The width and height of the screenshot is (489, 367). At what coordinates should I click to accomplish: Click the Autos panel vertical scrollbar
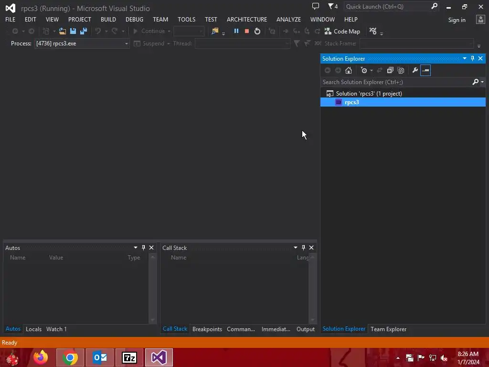pyautogui.click(x=152, y=289)
